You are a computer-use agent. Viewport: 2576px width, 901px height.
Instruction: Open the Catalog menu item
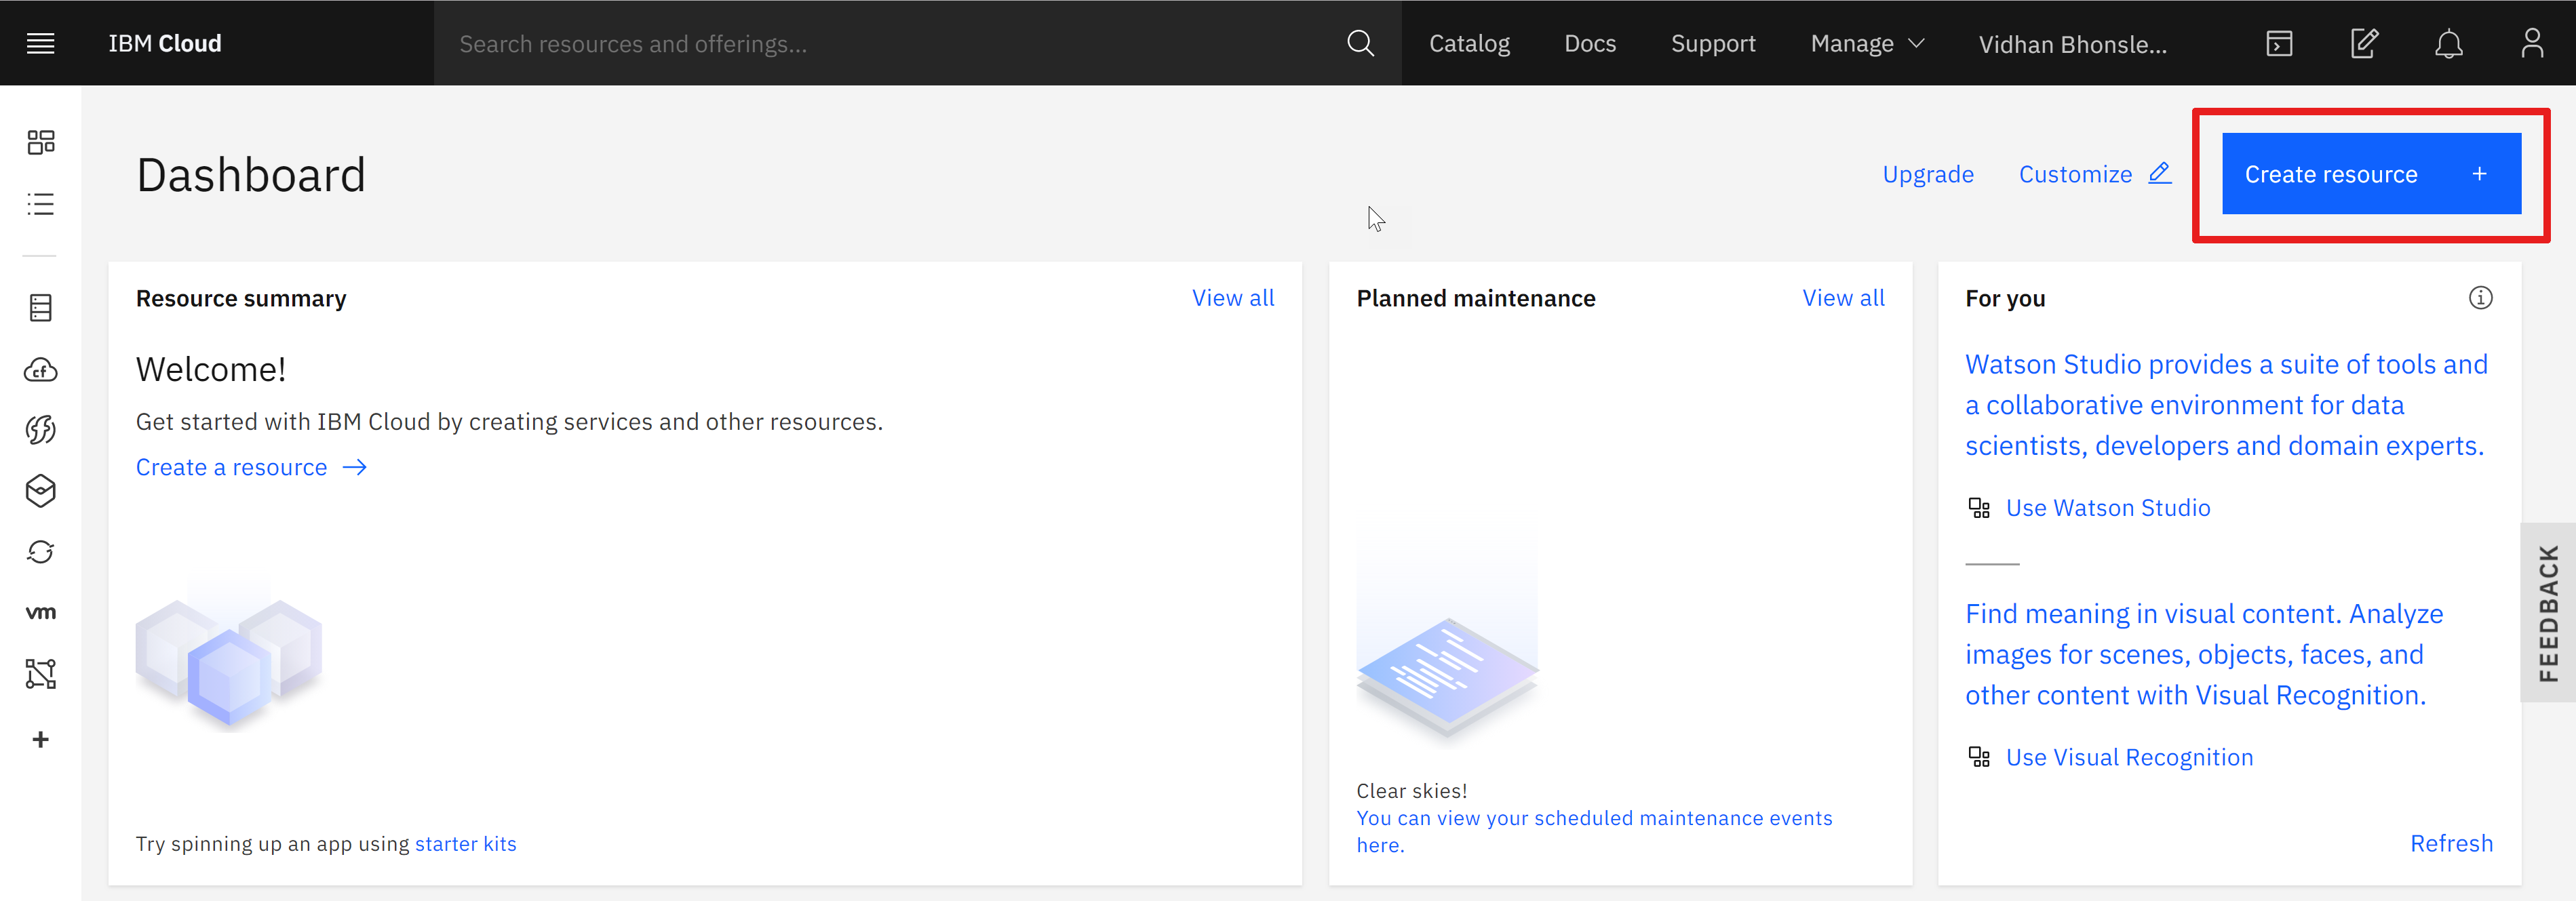pyautogui.click(x=1469, y=43)
